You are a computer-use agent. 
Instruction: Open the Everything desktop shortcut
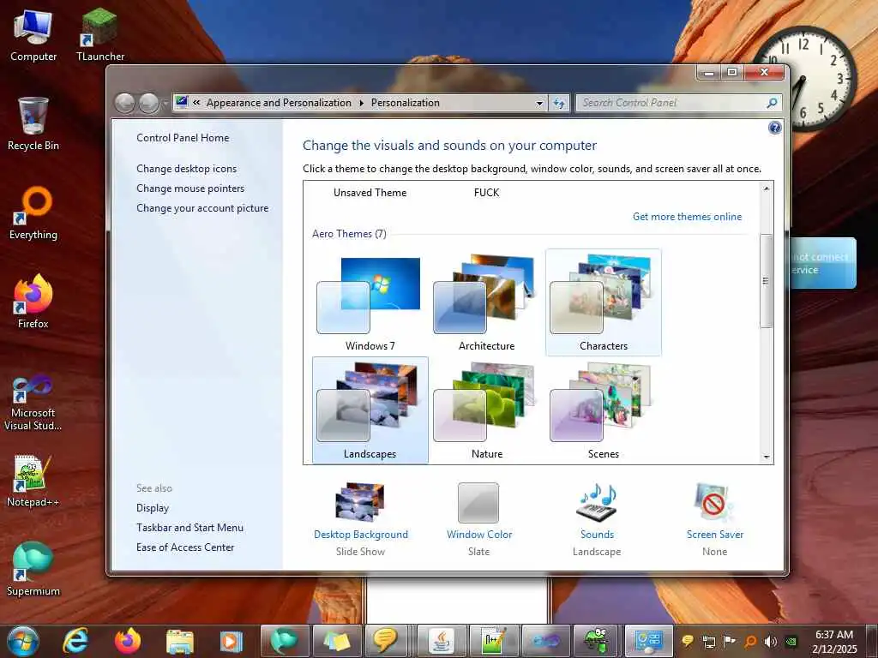33,213
